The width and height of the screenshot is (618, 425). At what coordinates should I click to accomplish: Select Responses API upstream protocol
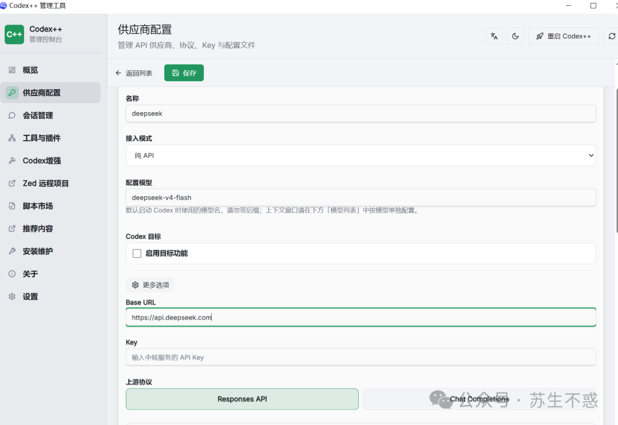pos(242,399)
